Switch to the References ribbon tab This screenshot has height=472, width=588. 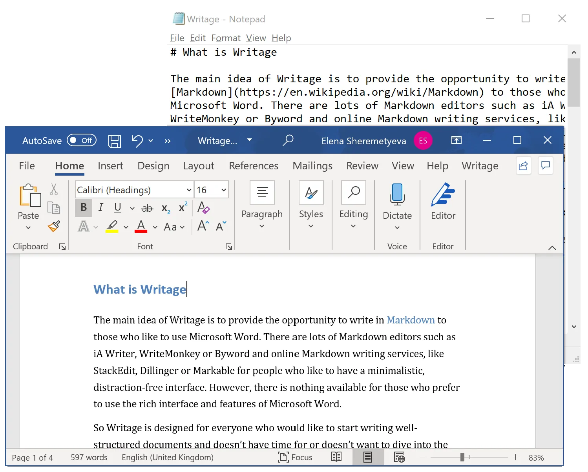pos(254,165)
